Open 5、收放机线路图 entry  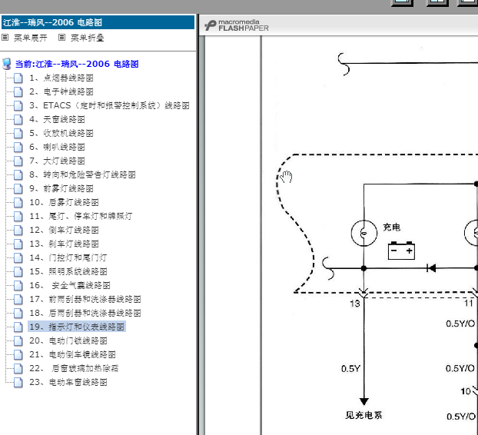61,133
